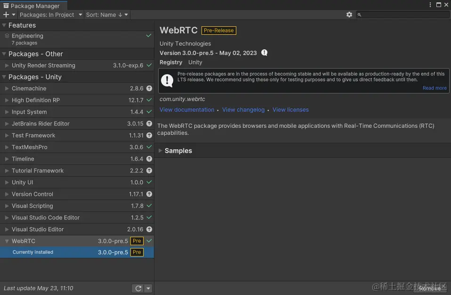The width and height of the screenshot is (451, 295).
Task: Click the Remove package button
Action: 430,288
